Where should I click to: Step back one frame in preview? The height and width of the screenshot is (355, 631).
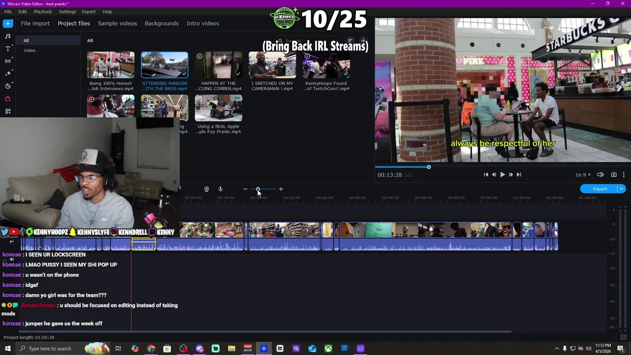pyautogui.click(x=494, y=175)
